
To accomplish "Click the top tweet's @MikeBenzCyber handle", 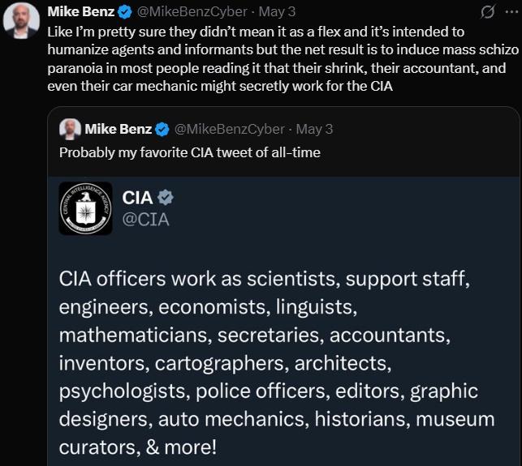I will coord(191,12).
